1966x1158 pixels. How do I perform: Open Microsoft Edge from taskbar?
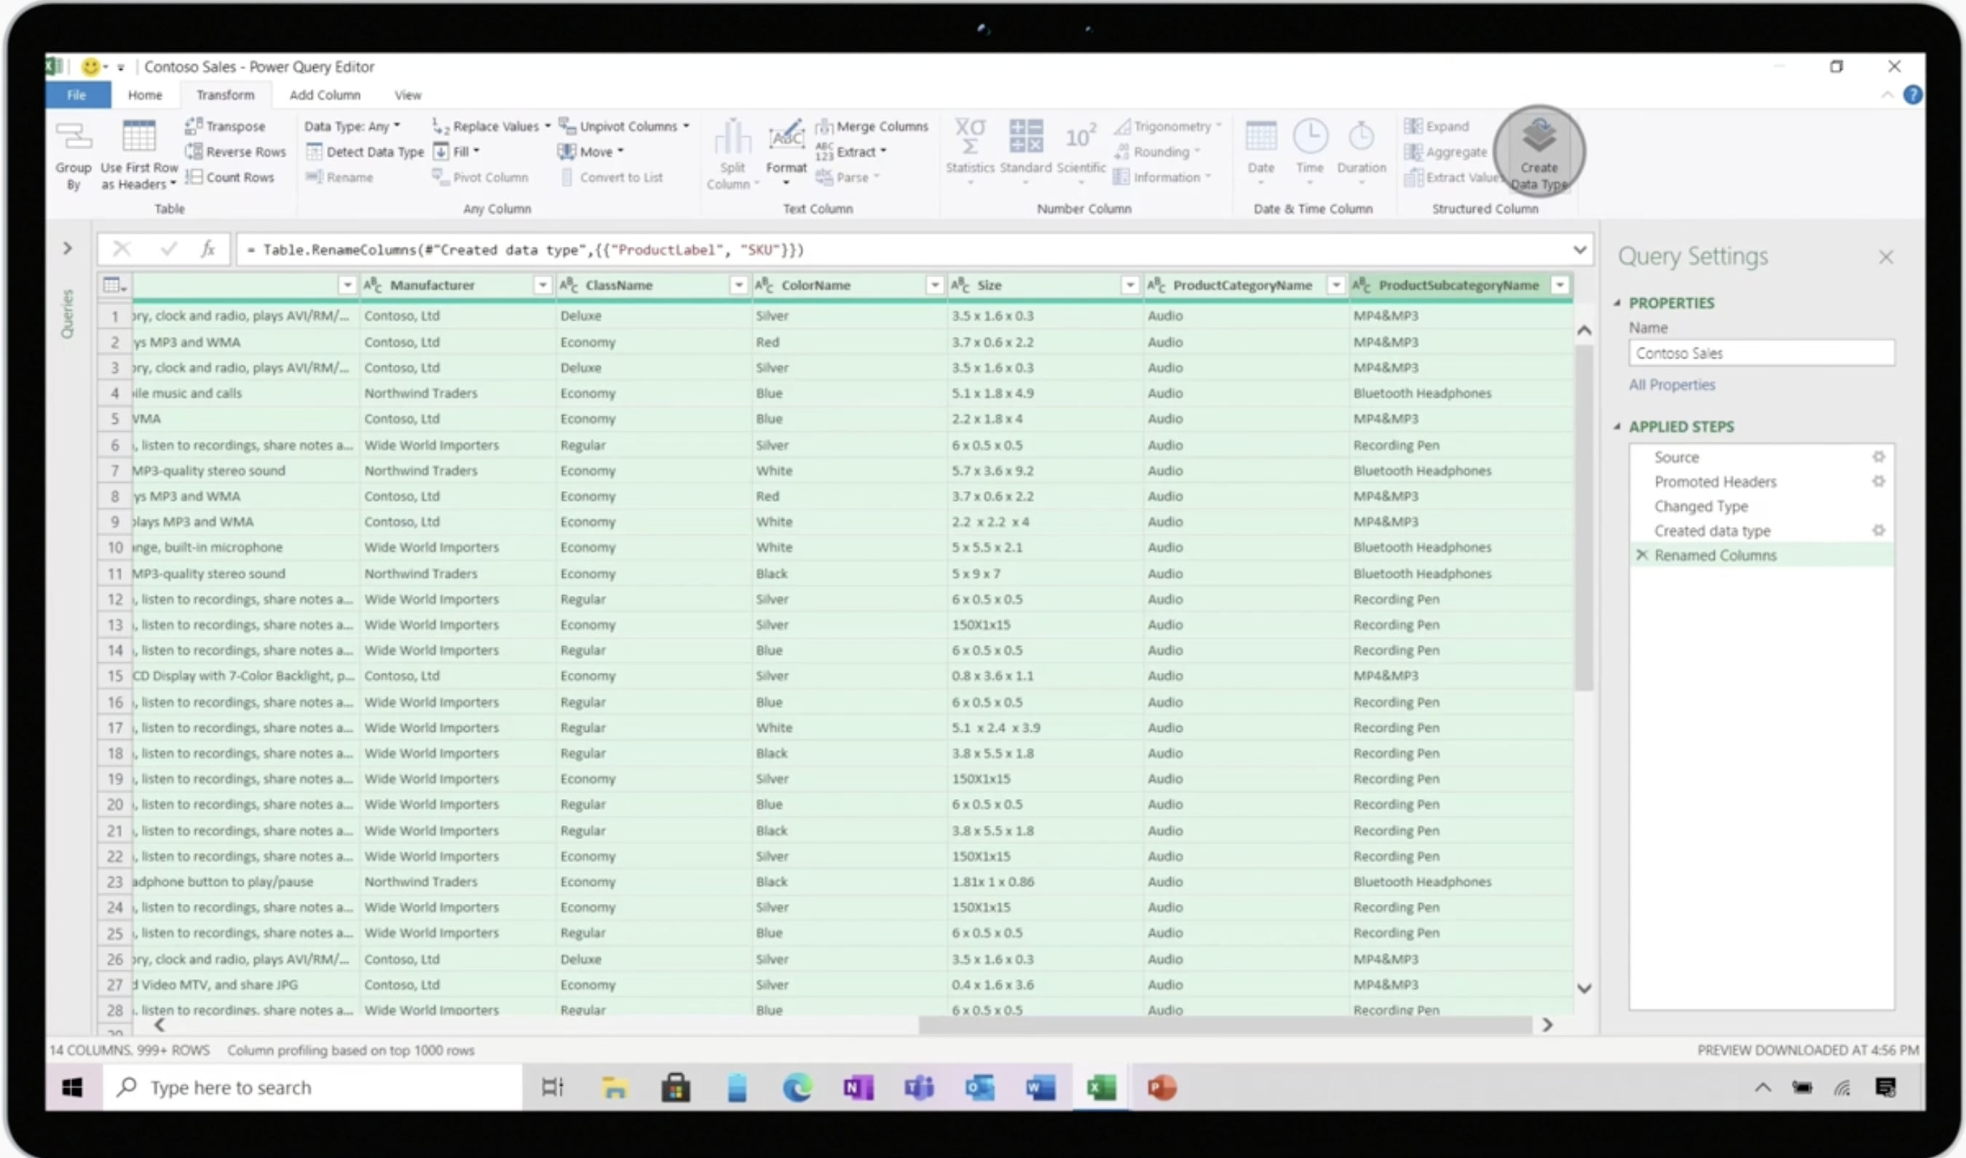pyautogui.click(x=797, y=1087)
